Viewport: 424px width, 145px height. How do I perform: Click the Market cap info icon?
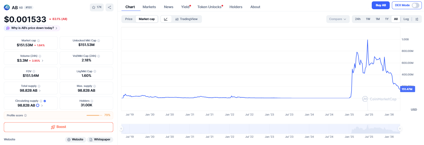point(38,41)
